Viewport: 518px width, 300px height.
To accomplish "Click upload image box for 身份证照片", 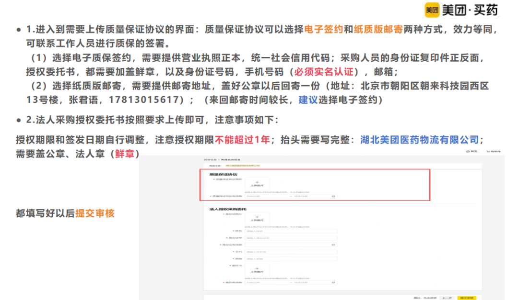I will pos(257,218).
